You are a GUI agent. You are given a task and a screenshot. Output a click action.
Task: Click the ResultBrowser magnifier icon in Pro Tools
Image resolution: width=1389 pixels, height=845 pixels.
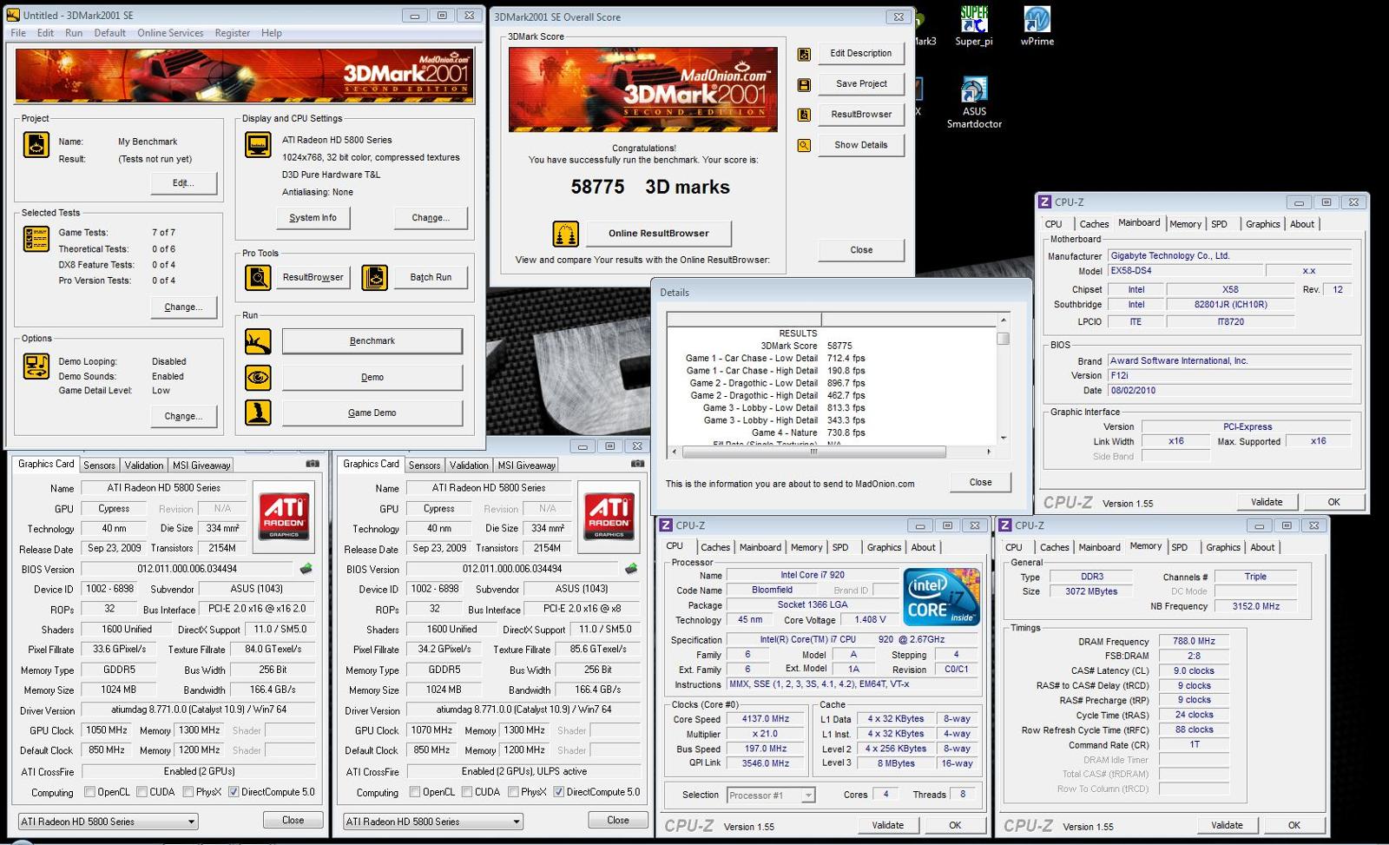click(258, 277)
